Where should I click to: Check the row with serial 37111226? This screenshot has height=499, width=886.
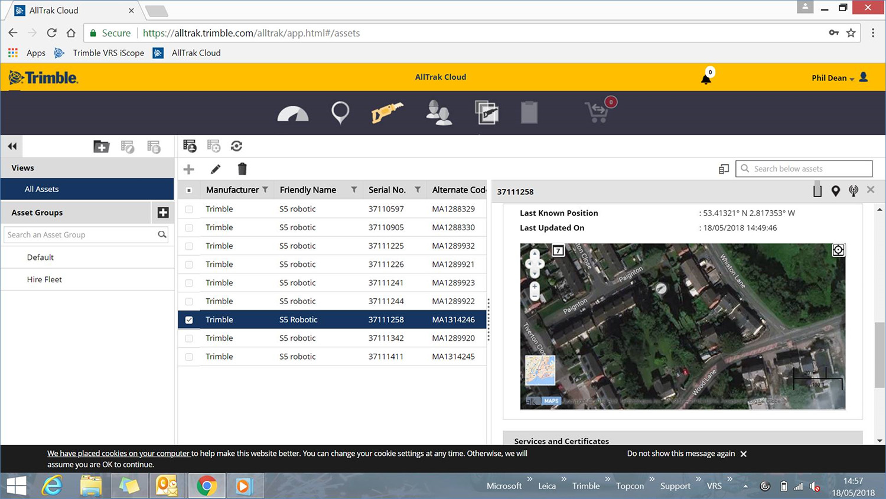click(189, 265)
